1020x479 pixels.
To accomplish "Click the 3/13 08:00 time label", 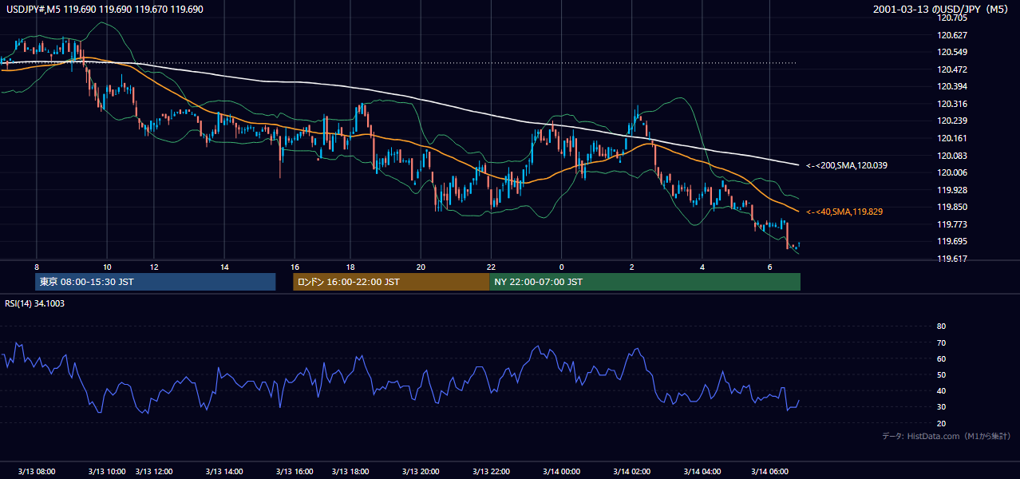I will pos(37,472).
